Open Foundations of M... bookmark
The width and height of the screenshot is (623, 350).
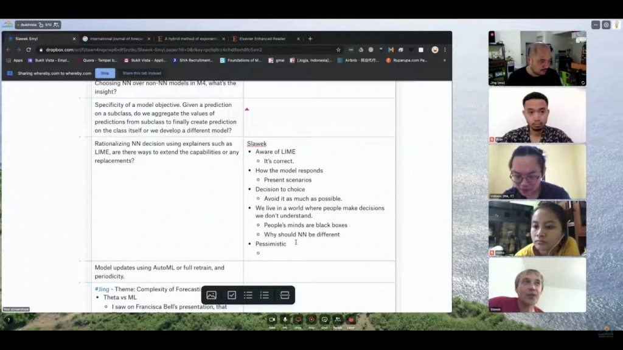(241, 60)
